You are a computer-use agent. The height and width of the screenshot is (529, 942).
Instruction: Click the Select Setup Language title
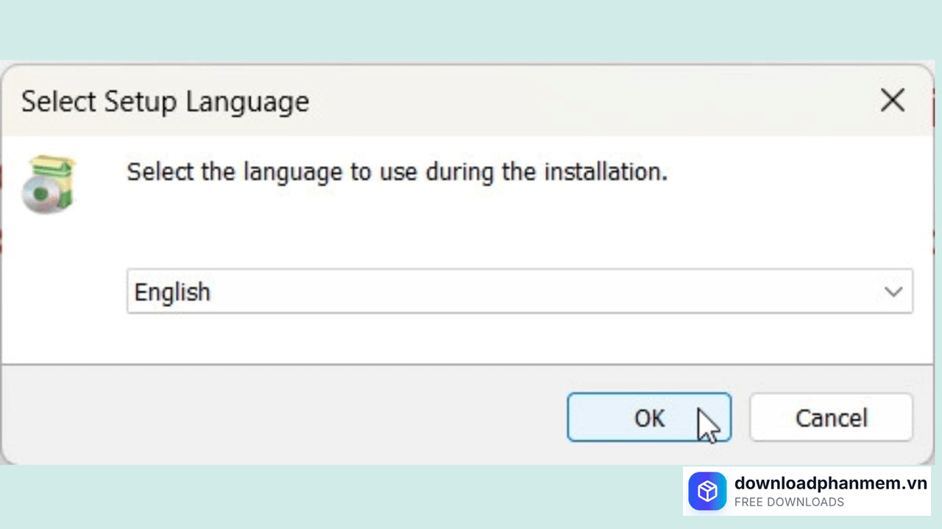click(x=165, y=101)
